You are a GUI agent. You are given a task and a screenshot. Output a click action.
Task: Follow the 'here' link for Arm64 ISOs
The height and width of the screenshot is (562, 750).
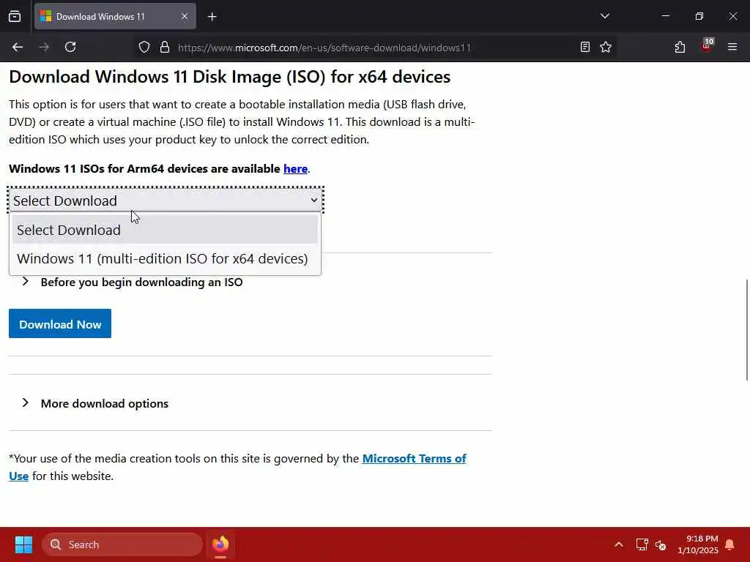[x=295, y=169]
